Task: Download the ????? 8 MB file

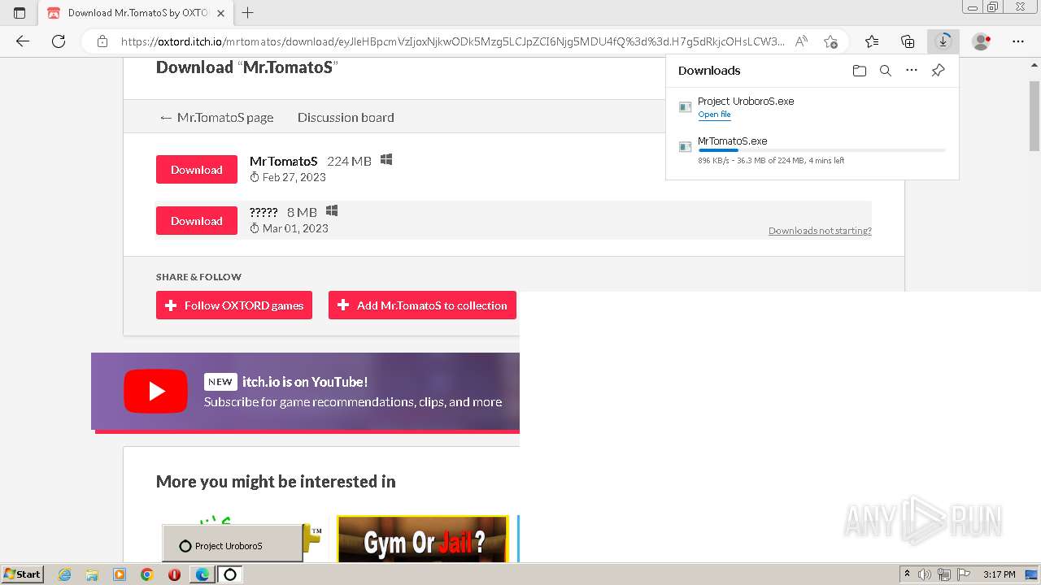Action: 197,221
